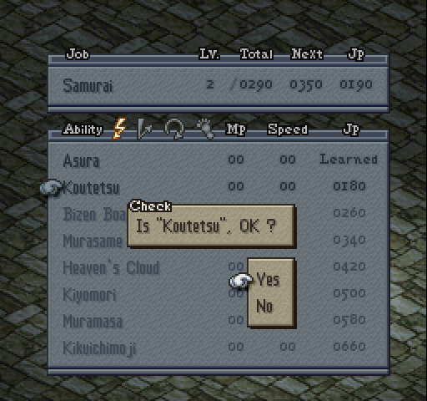Screen dimensions: 427x401
Task: Click the 0180 Jp cost of Koutetsu
Action: pyautogui.click(x=349, y=186)
